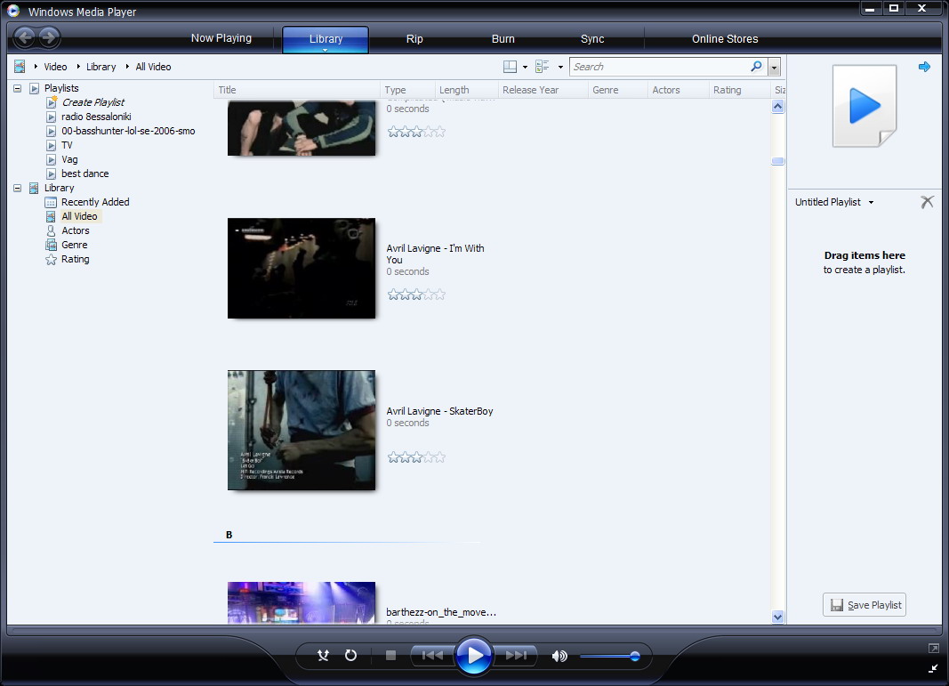Open the radio 8essaloniki playlist

(96, 117)
